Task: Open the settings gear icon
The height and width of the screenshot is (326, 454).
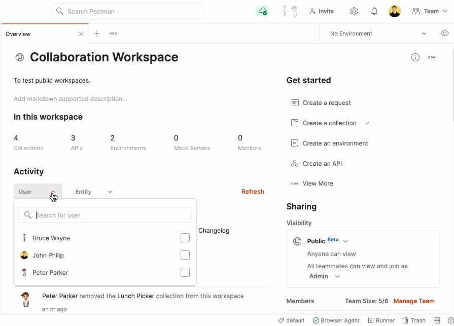Action: pyautogui.click(x=354, y=11)
